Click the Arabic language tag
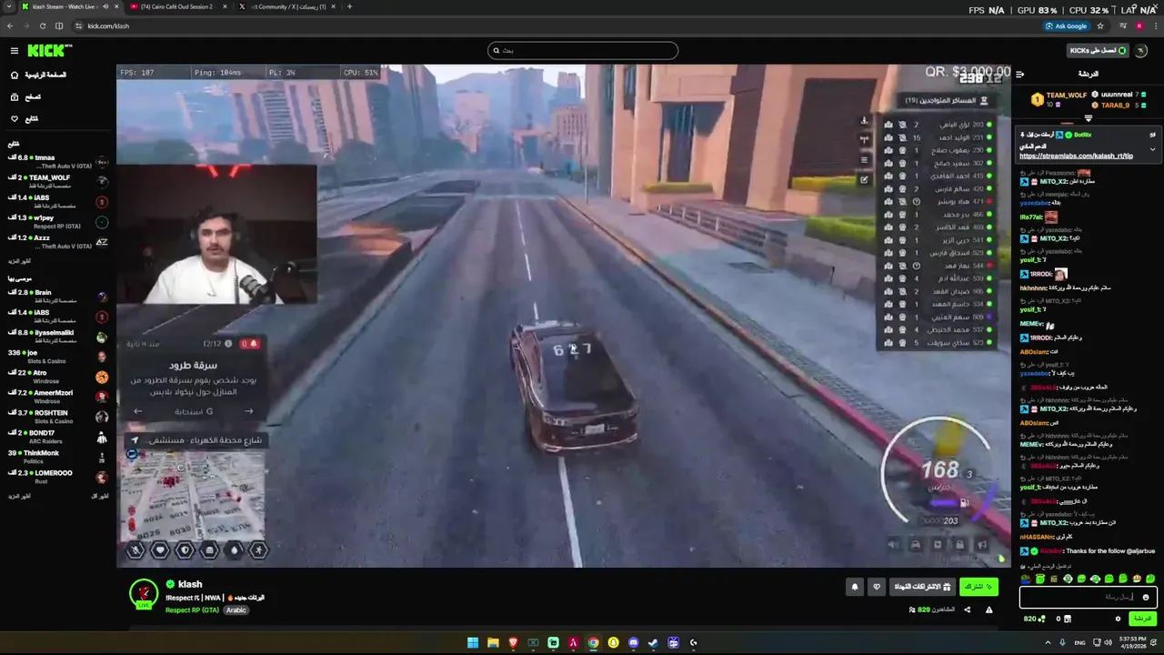Screen dimensions: 1164x655 tap(236, 610)
